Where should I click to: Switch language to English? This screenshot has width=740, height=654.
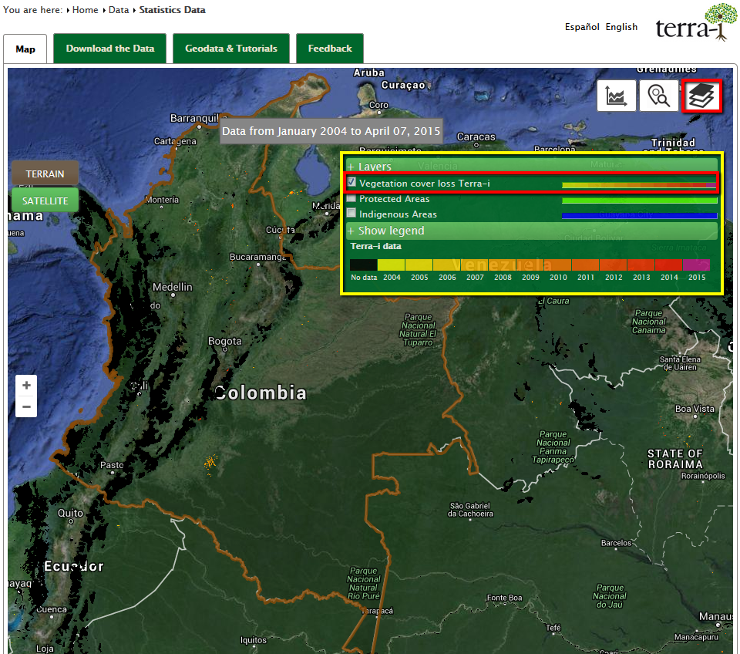pos(621,27)
